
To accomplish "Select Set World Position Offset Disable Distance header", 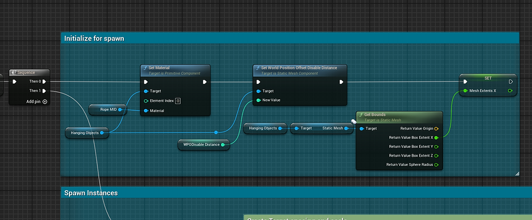I will 300,70.
